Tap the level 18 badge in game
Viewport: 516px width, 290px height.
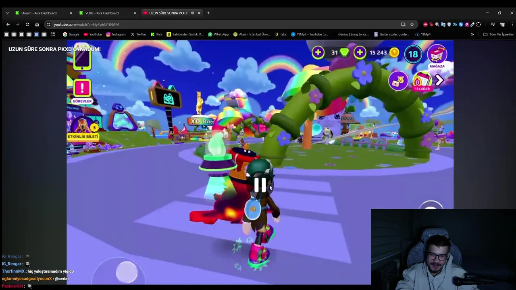click(413, 54)
